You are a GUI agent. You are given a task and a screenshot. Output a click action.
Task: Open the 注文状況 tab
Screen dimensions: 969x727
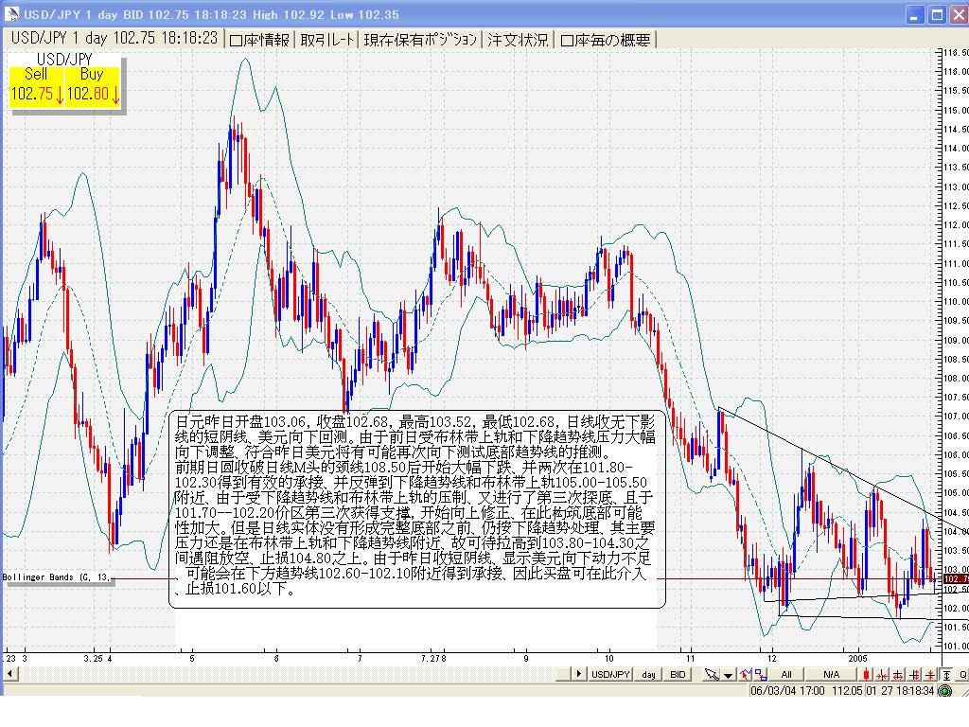click(518, 40)
